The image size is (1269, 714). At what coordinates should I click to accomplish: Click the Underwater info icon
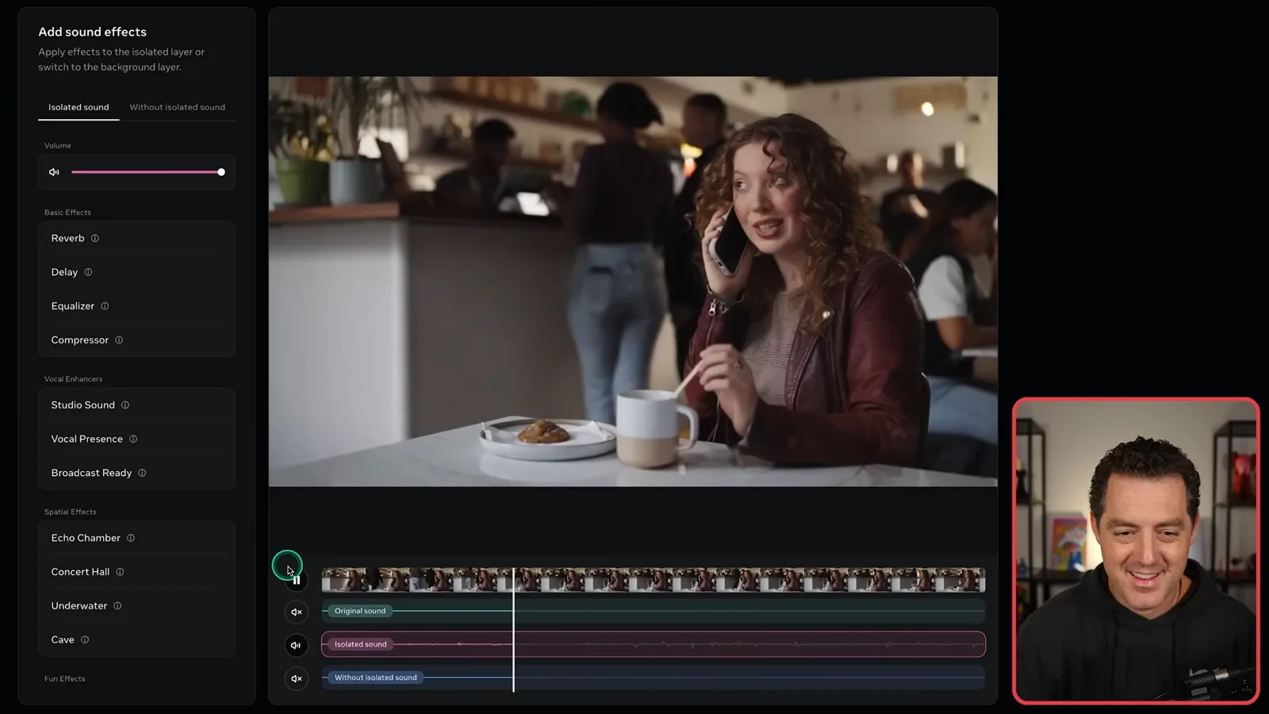click(117, 606)
